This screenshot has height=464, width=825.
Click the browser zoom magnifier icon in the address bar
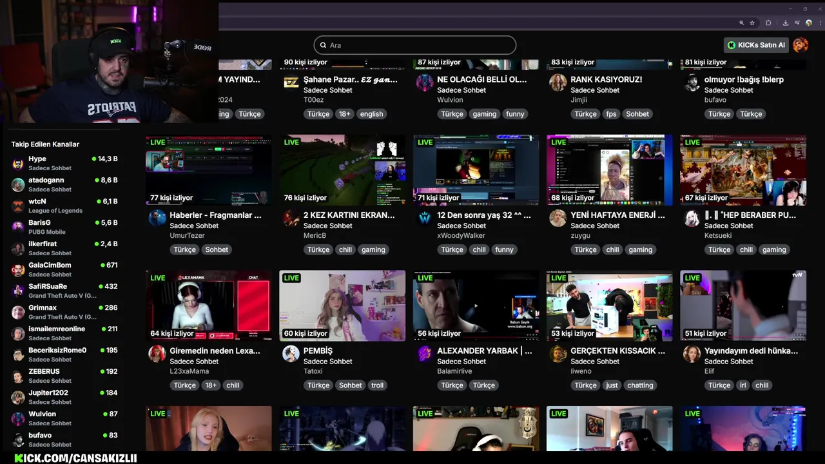click(742, 23)
